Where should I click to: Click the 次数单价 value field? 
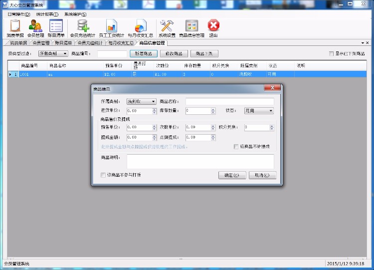(198, 127)
